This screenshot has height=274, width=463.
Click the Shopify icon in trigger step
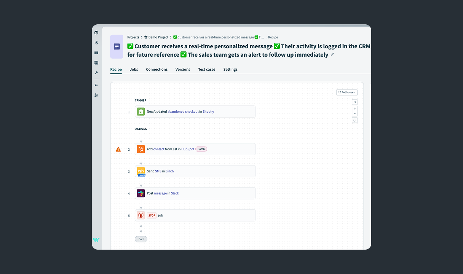click(141, 112)
